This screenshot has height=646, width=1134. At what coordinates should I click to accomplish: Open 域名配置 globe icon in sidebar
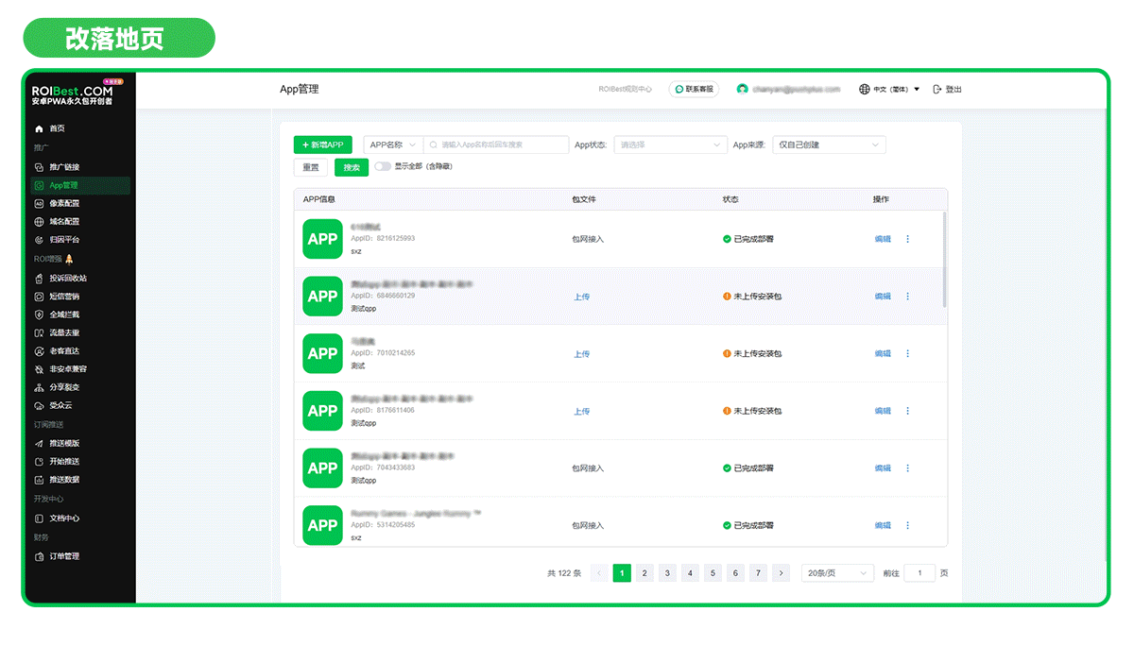pyautogui.click(x=39, y=222)
